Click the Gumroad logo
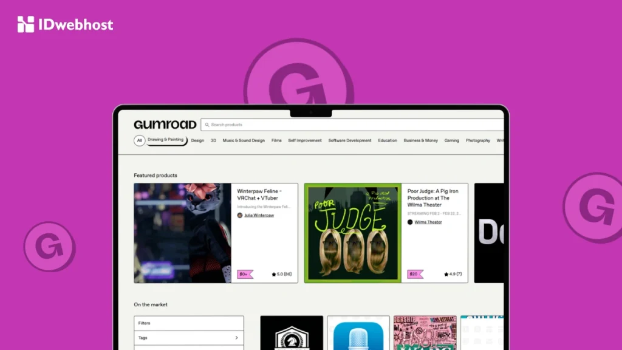Image resolution: width=622 pixels, height=350 pixels. (164, 124)
